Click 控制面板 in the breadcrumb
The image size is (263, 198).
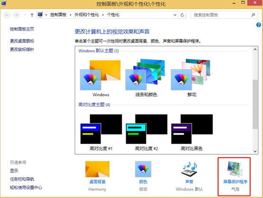coord(58,15)
